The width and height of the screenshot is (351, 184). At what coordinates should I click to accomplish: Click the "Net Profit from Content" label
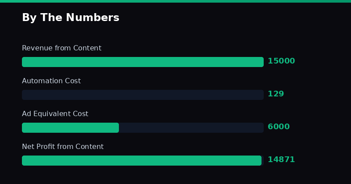pos(63,147)
